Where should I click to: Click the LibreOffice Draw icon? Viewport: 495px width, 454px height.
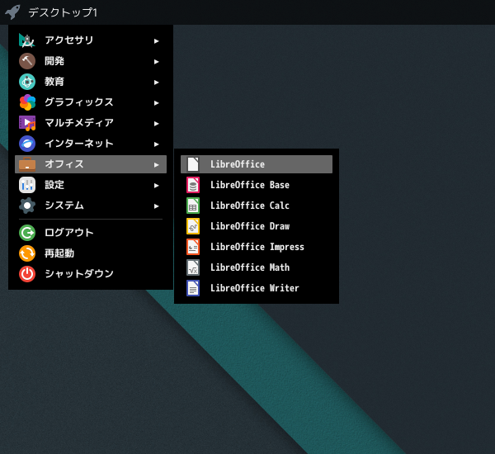coord(193,226)
